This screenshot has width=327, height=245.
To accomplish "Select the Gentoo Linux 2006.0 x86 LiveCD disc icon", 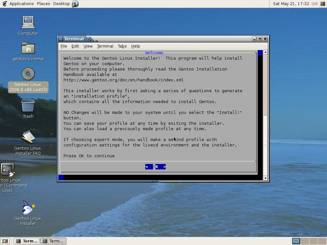I will click(x=28, y=74).
